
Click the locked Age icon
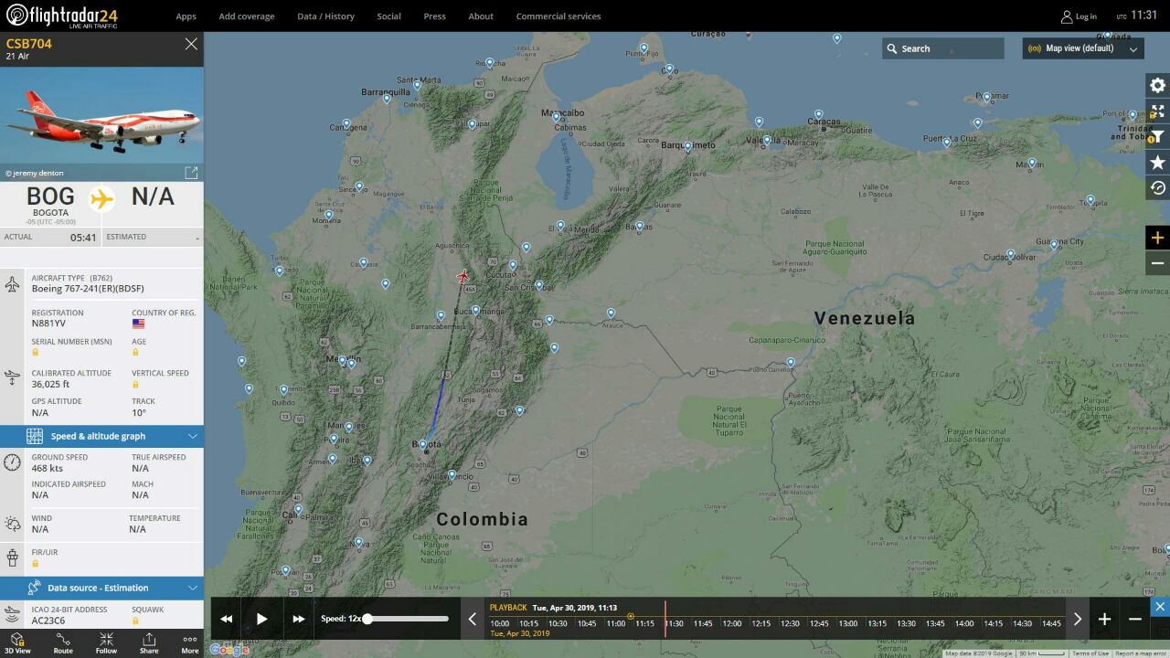[x=135, y=352]
